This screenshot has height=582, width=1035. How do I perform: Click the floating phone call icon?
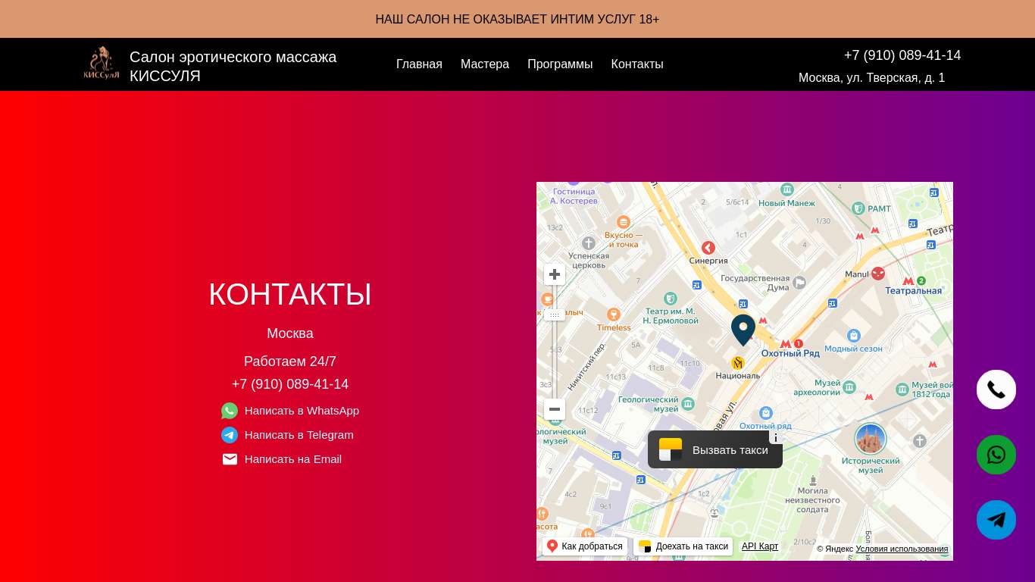996,390
